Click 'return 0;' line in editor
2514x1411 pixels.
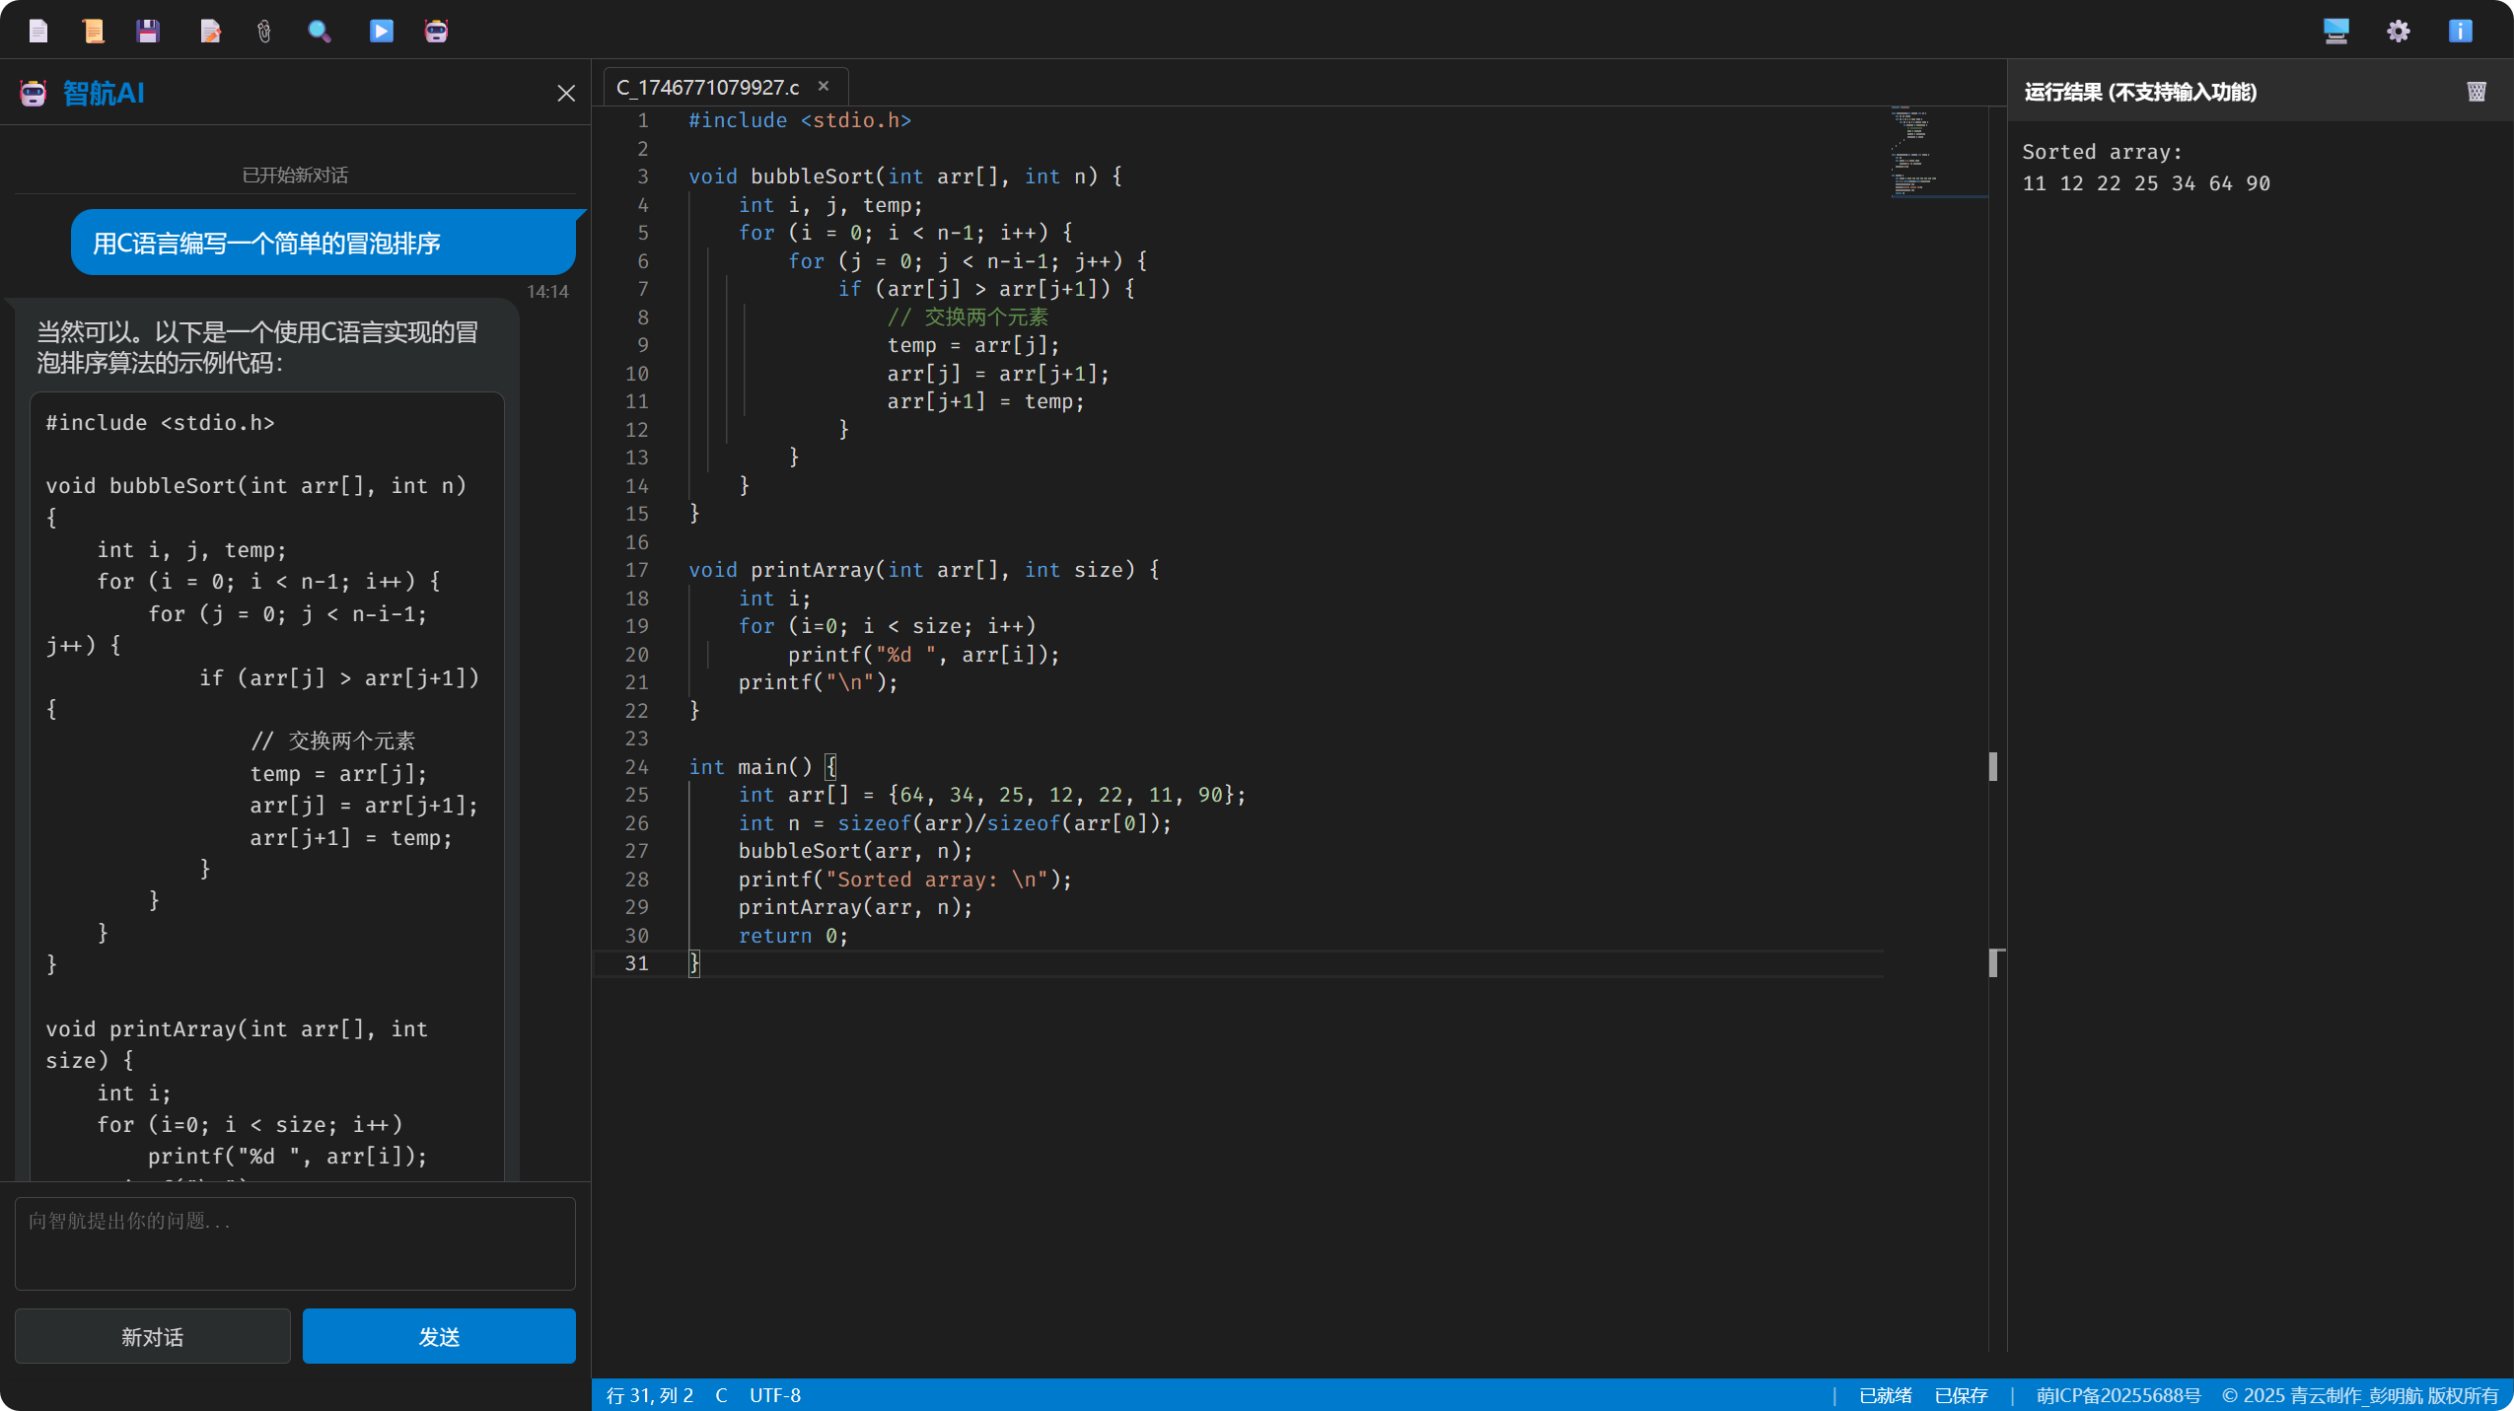tap(792, 935)
